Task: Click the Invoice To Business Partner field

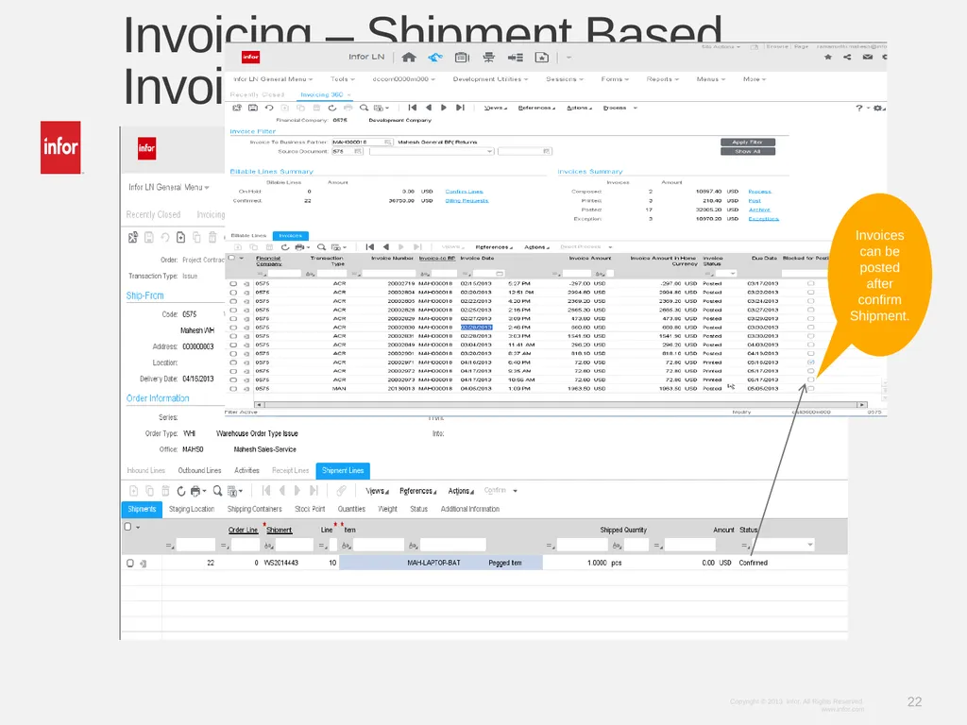Action: [x=362, y=143]
